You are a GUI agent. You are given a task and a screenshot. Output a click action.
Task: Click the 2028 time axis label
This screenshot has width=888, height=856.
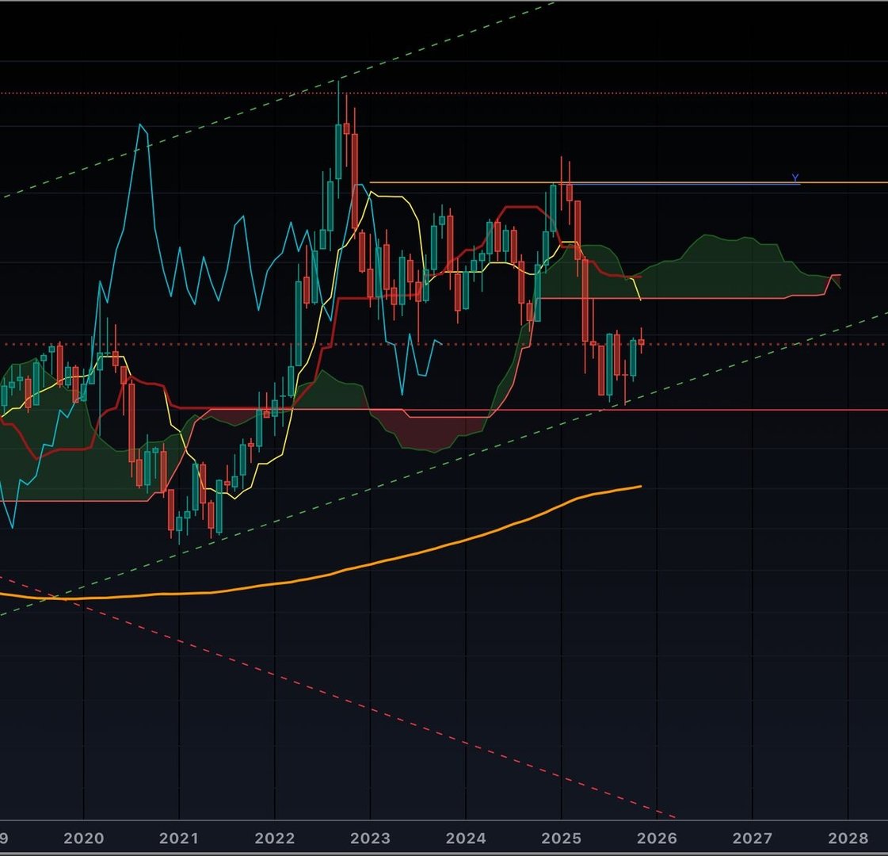click(x=848, y=839)
